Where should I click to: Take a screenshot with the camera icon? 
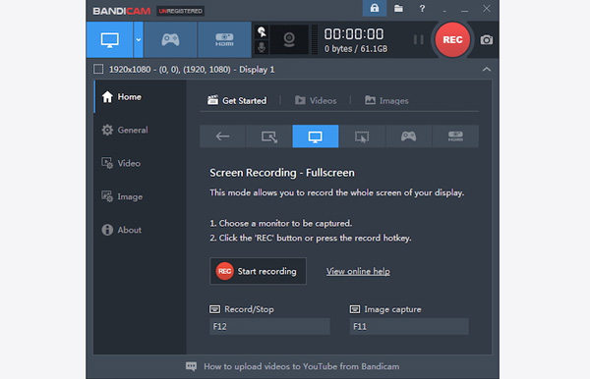tap(486, 40)
